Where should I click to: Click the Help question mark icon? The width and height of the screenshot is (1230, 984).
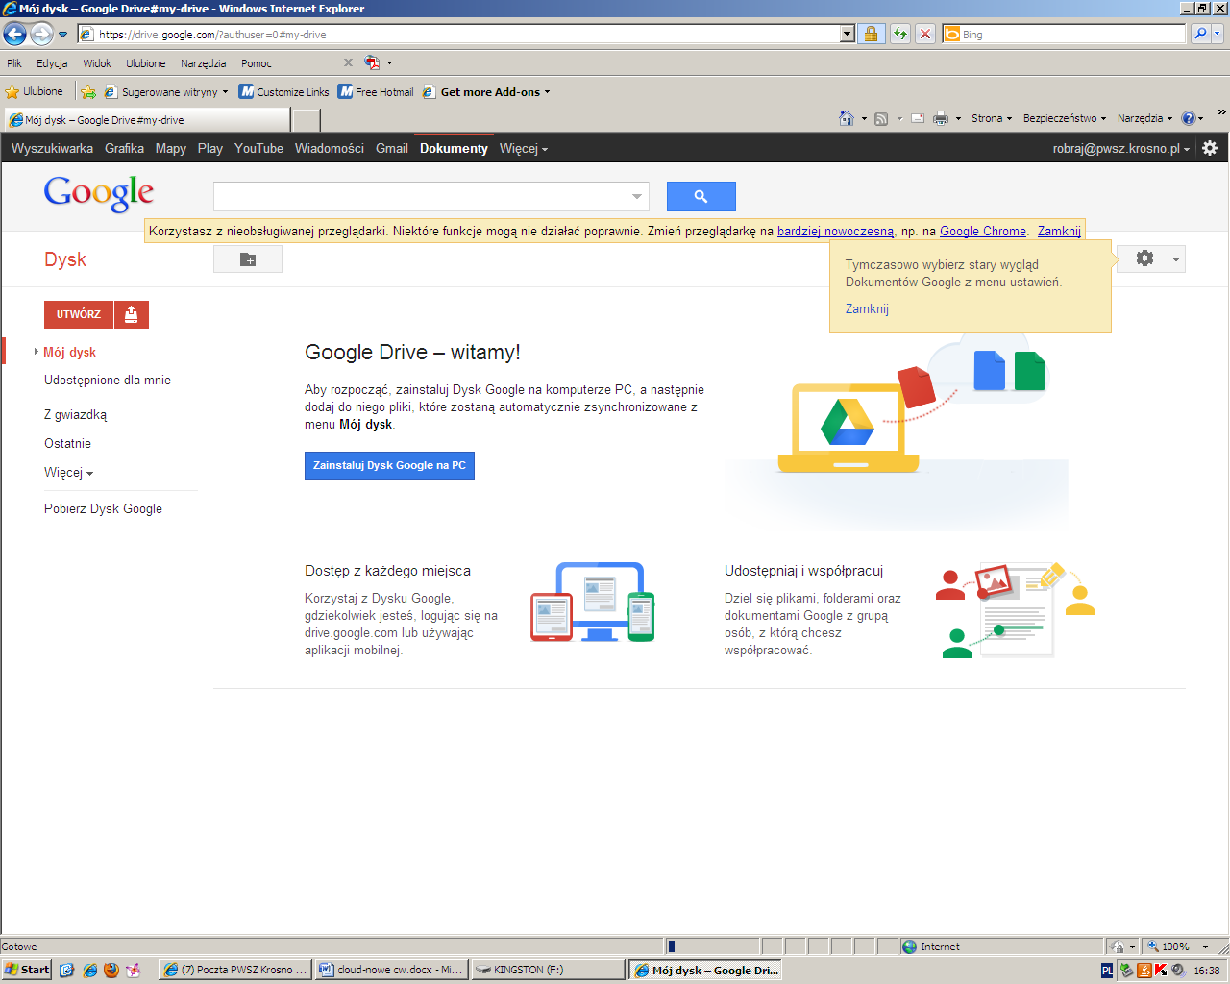pyautogui.click(x=1189, y=118)
